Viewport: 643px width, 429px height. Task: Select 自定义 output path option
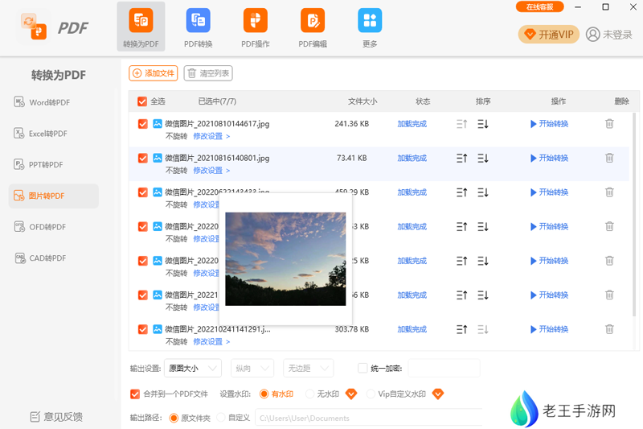(221, 418)
